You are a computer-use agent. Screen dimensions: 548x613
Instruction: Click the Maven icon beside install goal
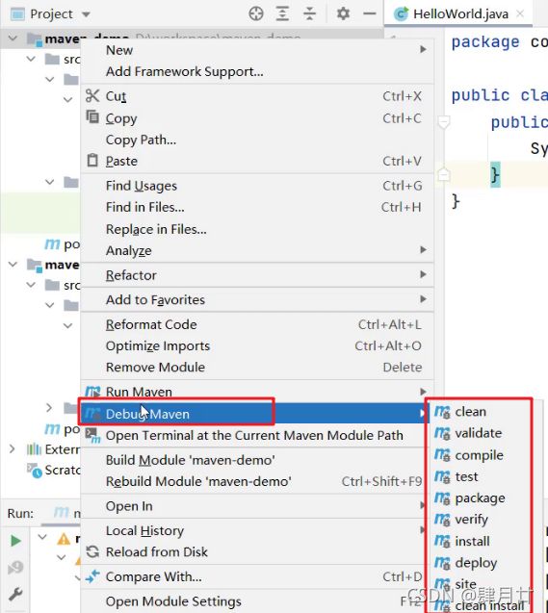tap(442, 541)
